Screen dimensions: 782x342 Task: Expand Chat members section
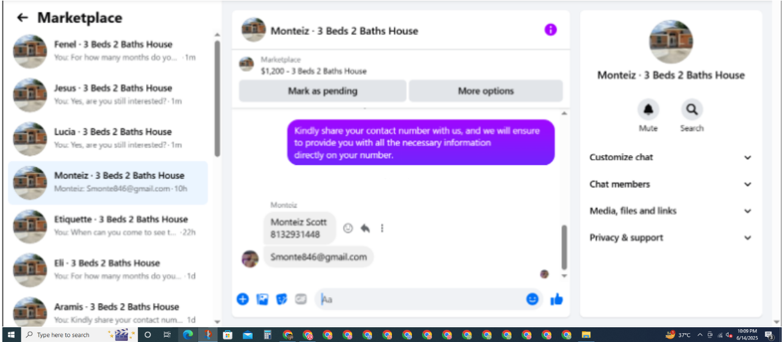pos(670,184)
